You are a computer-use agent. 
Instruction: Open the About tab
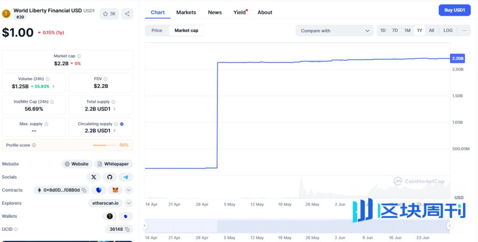click(x=265, y=13)
